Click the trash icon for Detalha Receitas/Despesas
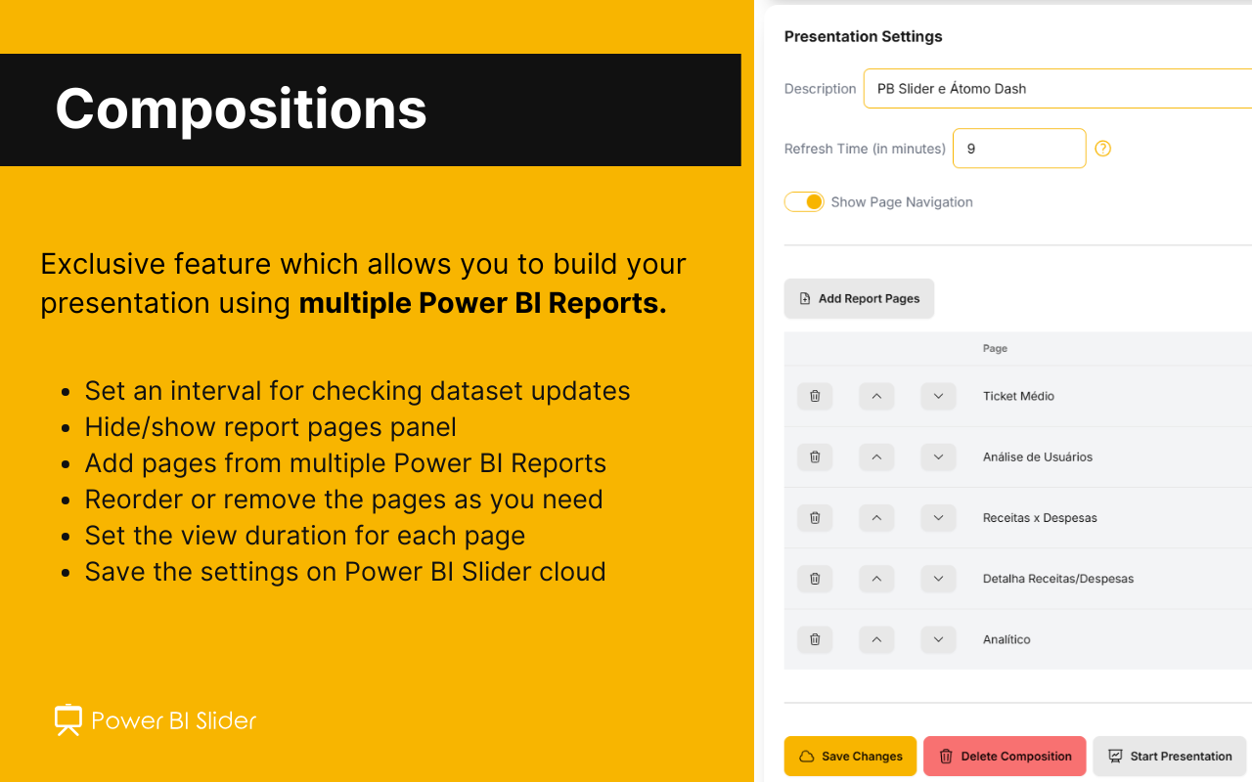 coord(814,578)
